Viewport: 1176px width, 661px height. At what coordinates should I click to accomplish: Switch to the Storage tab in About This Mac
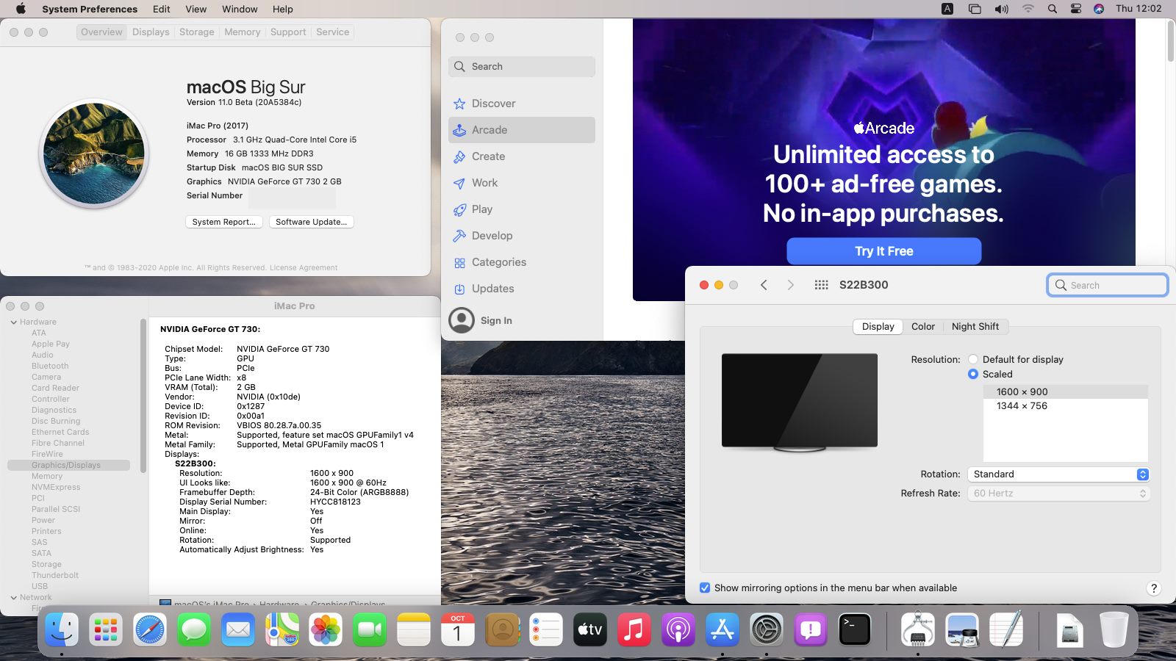(x=197, y=32)
